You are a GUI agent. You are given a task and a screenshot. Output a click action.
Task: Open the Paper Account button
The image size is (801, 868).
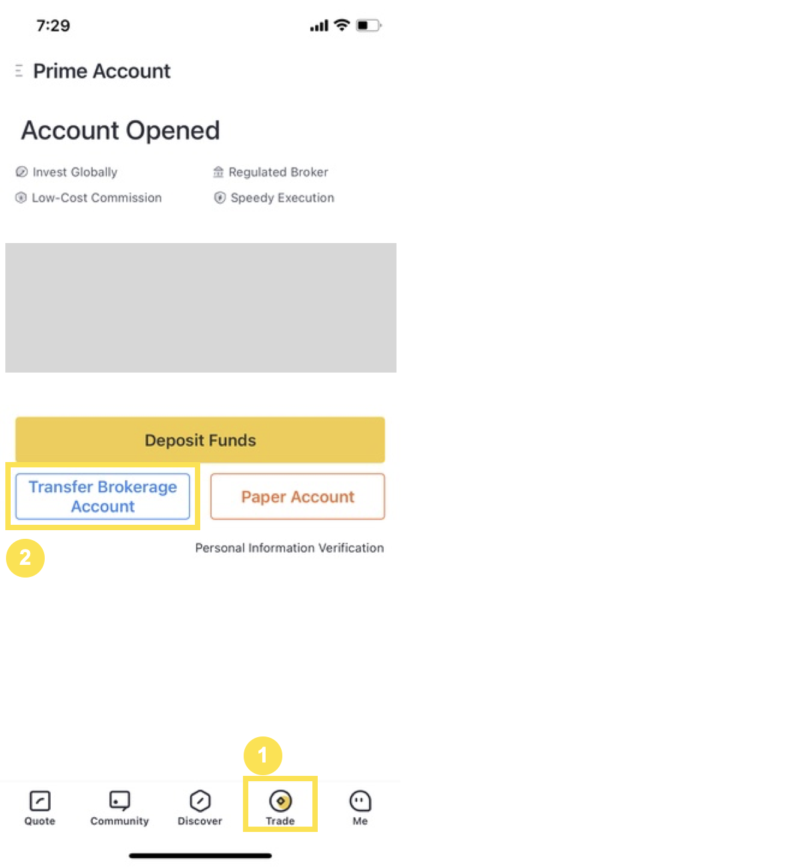tap(298, 497)
